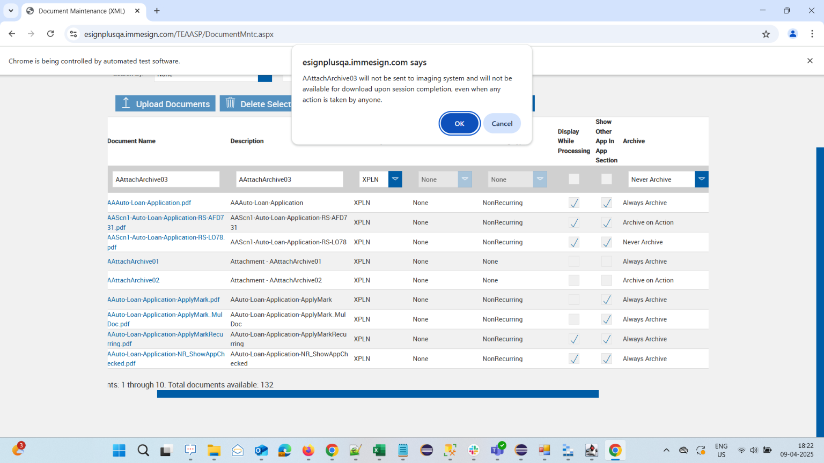Open the tab search chevron

(x=11, y=11)
